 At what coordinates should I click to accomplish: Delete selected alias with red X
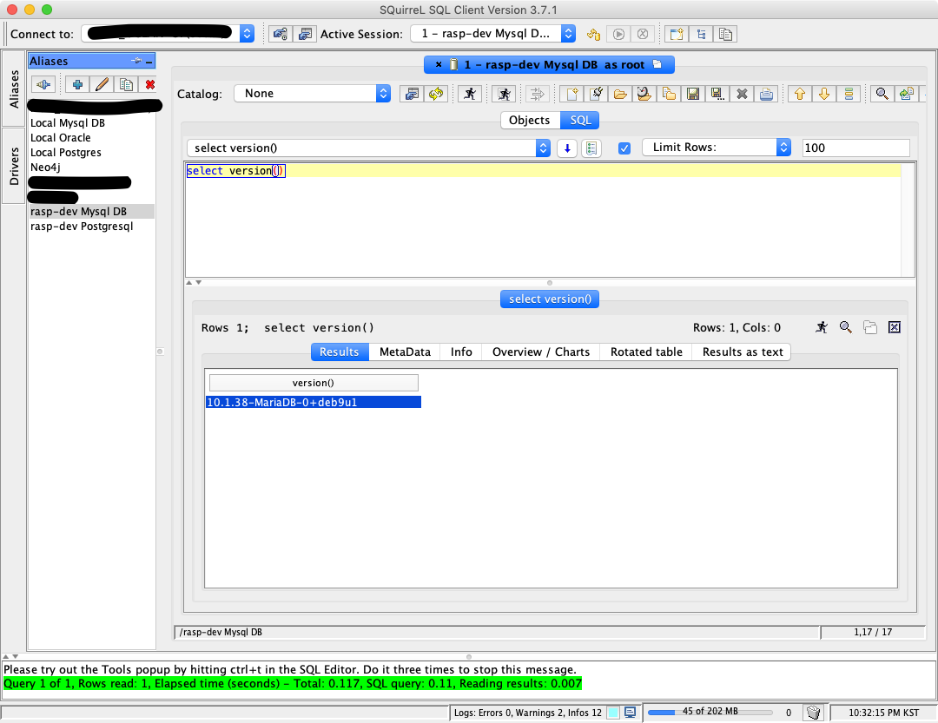point(150,84)
